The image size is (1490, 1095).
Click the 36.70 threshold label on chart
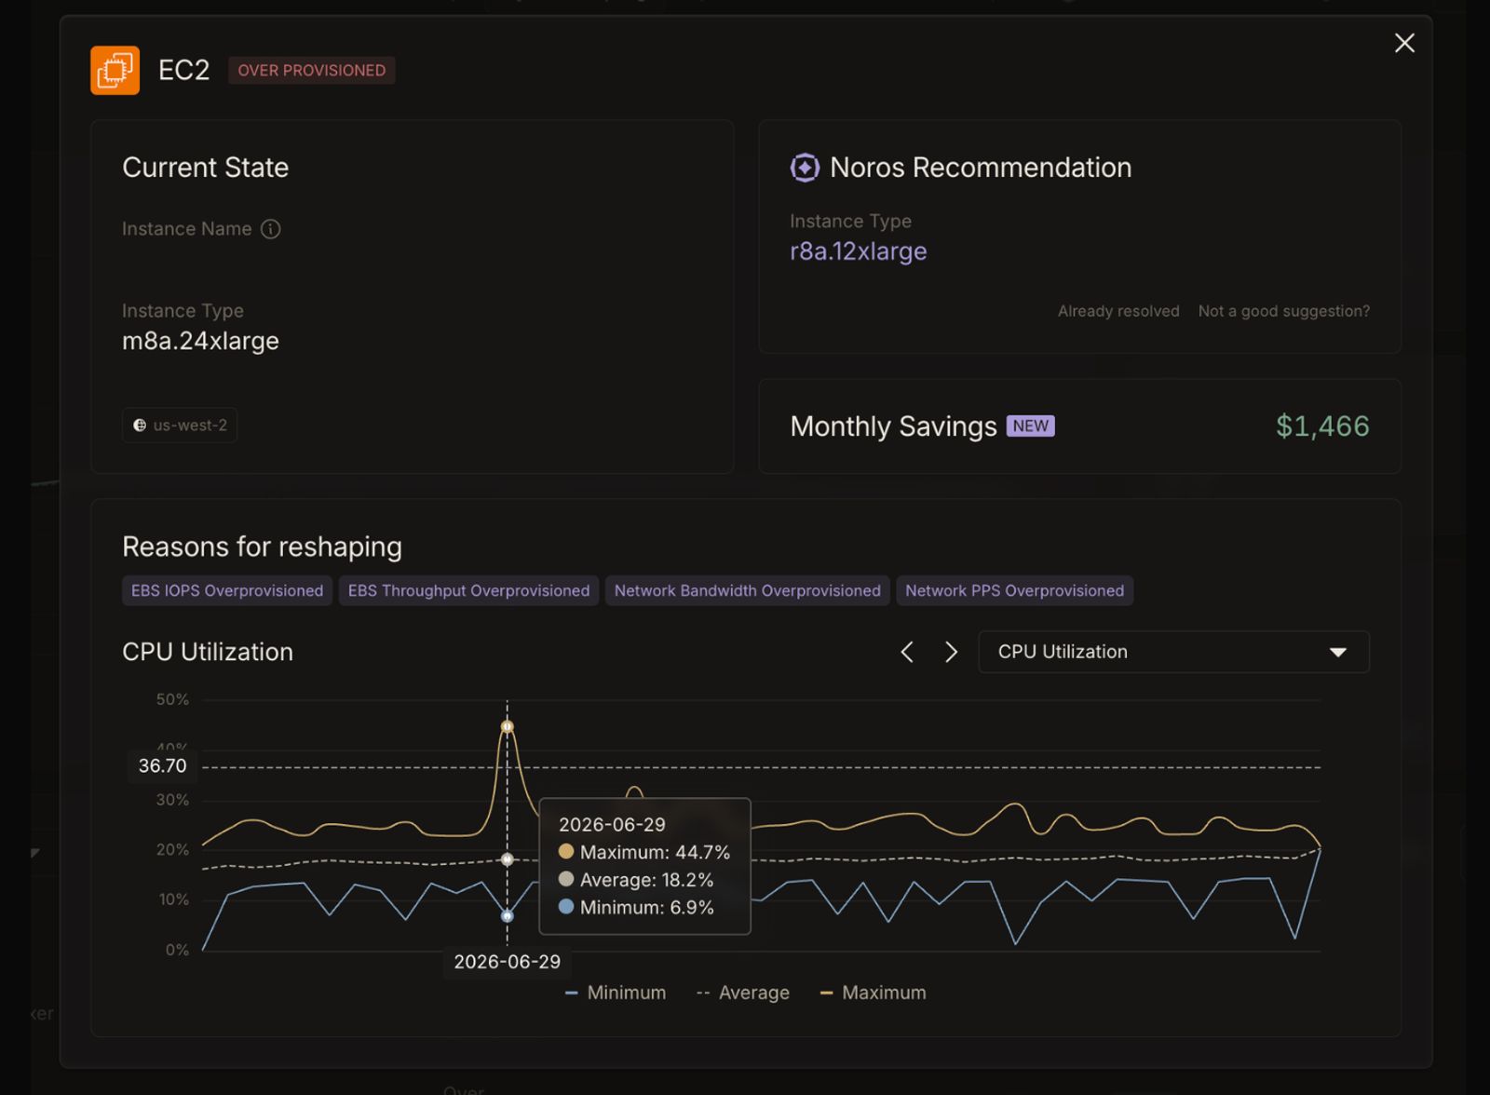(163, 766)
